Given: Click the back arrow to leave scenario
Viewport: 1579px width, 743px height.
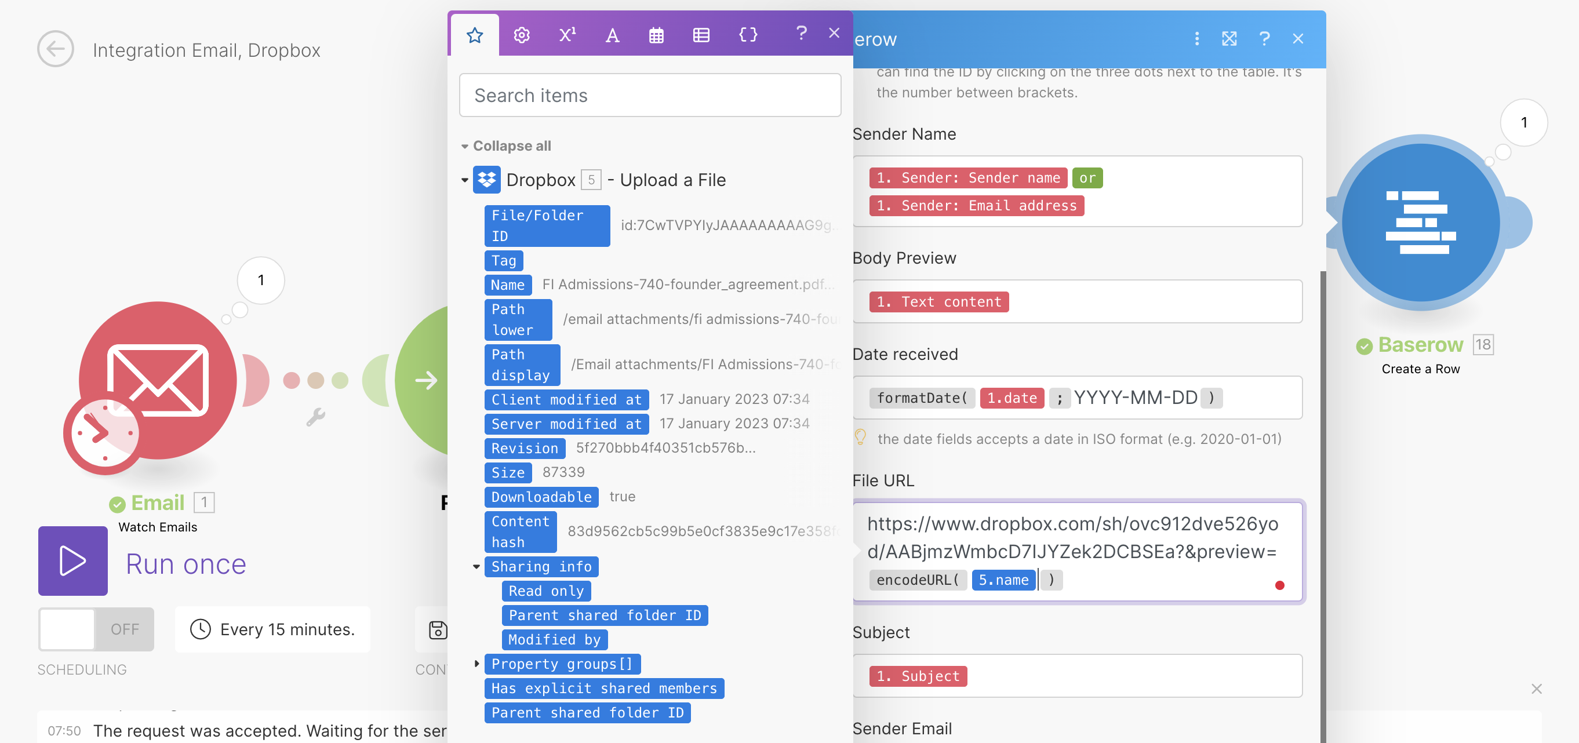Looking at the screenshot, I should [55, 49].
